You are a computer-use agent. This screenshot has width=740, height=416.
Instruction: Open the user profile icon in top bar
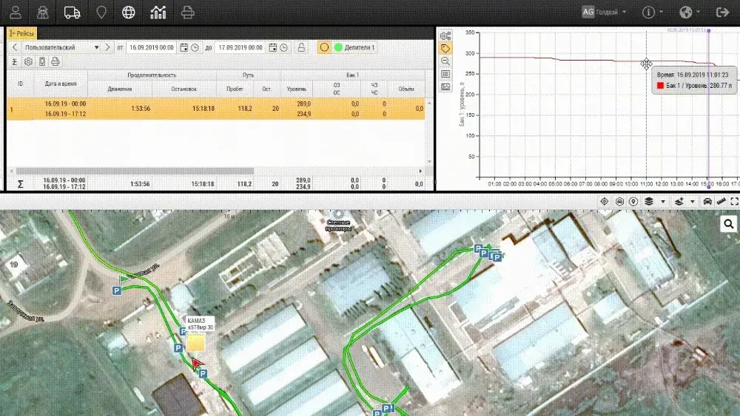pos(15,13)
